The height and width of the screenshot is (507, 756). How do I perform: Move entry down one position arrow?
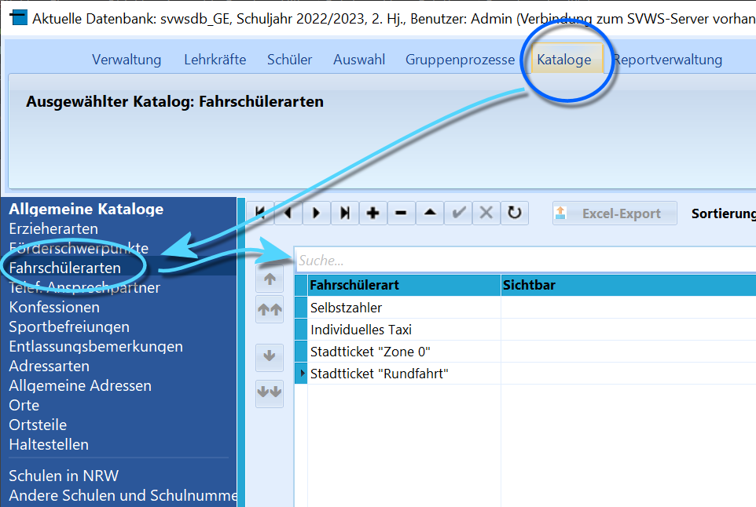270,356
